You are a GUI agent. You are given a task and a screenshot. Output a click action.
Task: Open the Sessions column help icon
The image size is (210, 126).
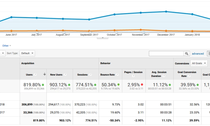pos(90,75)
